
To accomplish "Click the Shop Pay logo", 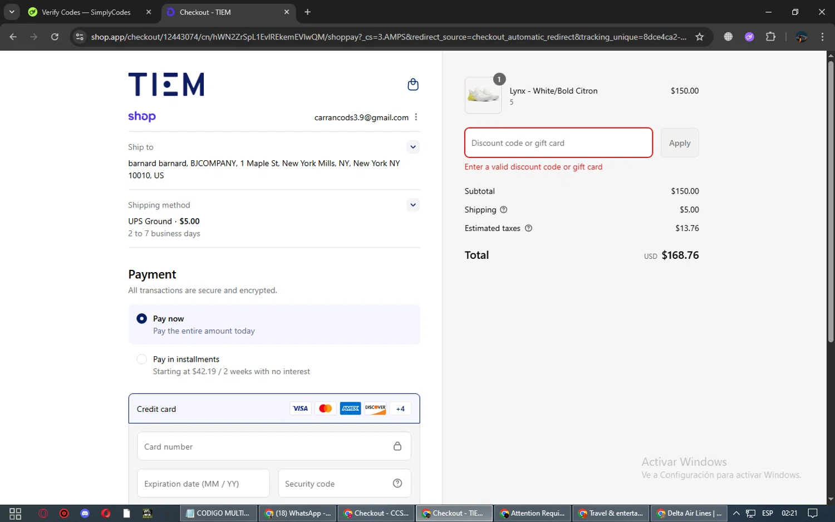I will click(x=142, y=116).
